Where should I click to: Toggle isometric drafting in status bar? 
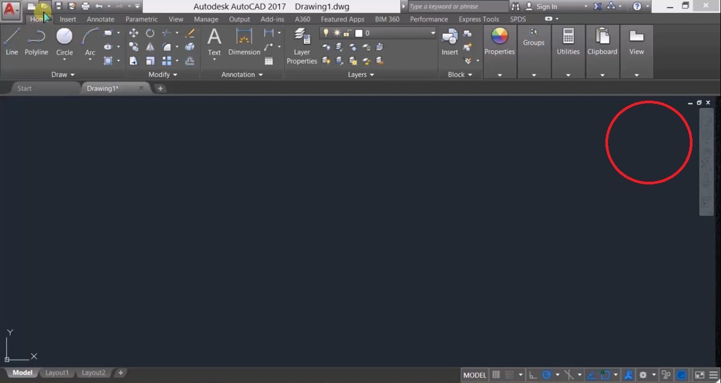click(x=569, y=375)
